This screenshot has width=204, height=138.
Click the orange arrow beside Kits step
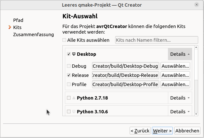coord(10,27)
